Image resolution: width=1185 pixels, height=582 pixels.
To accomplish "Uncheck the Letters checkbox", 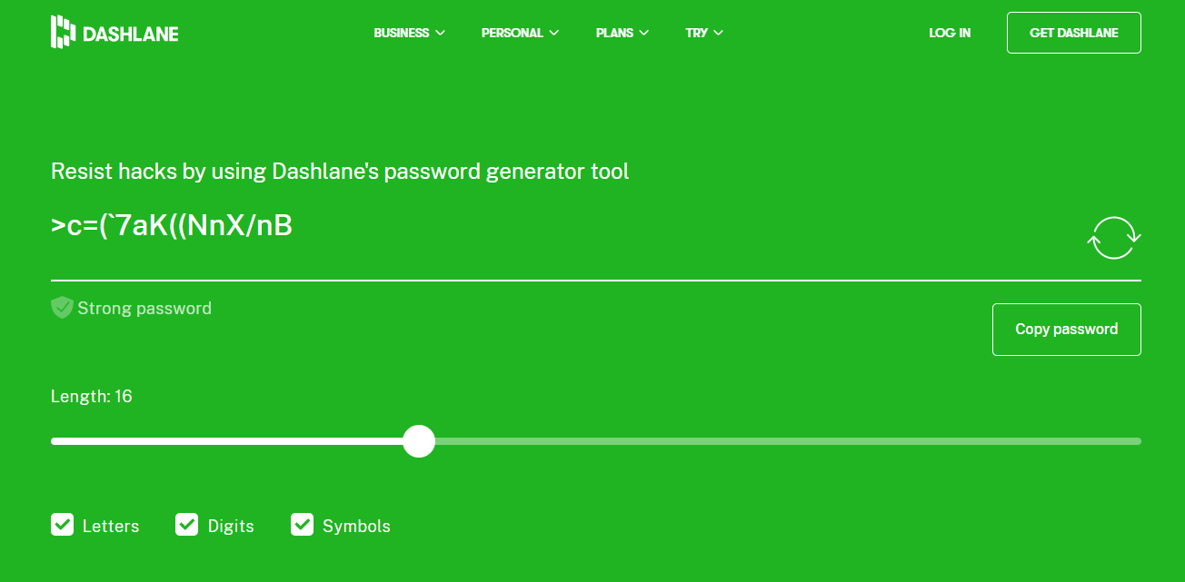I will 63,525.
